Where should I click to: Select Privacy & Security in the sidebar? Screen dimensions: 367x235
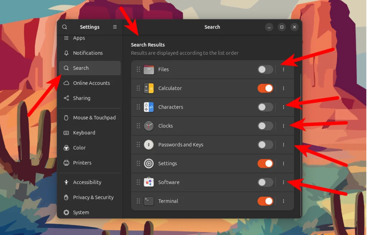(93, 197)
